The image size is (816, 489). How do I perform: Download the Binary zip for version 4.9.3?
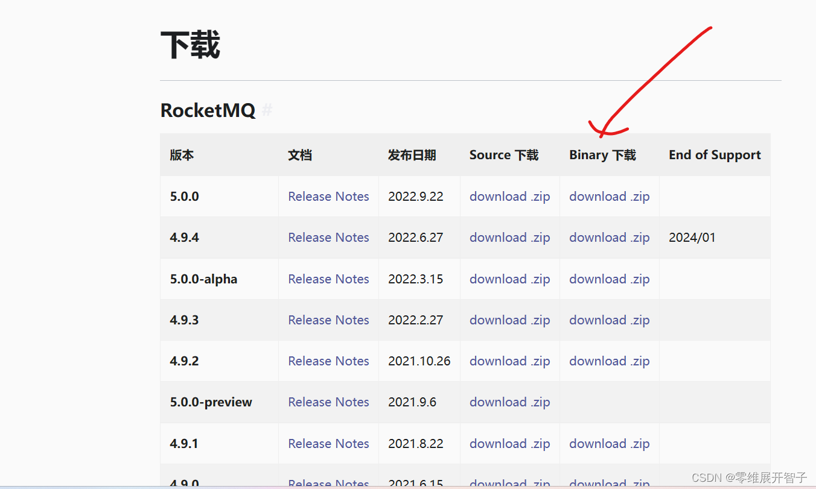pyautogui.click(x=609, y=320)
